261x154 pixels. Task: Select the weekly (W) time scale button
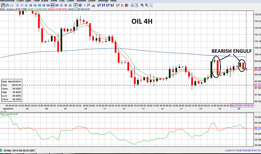(66, 5)
